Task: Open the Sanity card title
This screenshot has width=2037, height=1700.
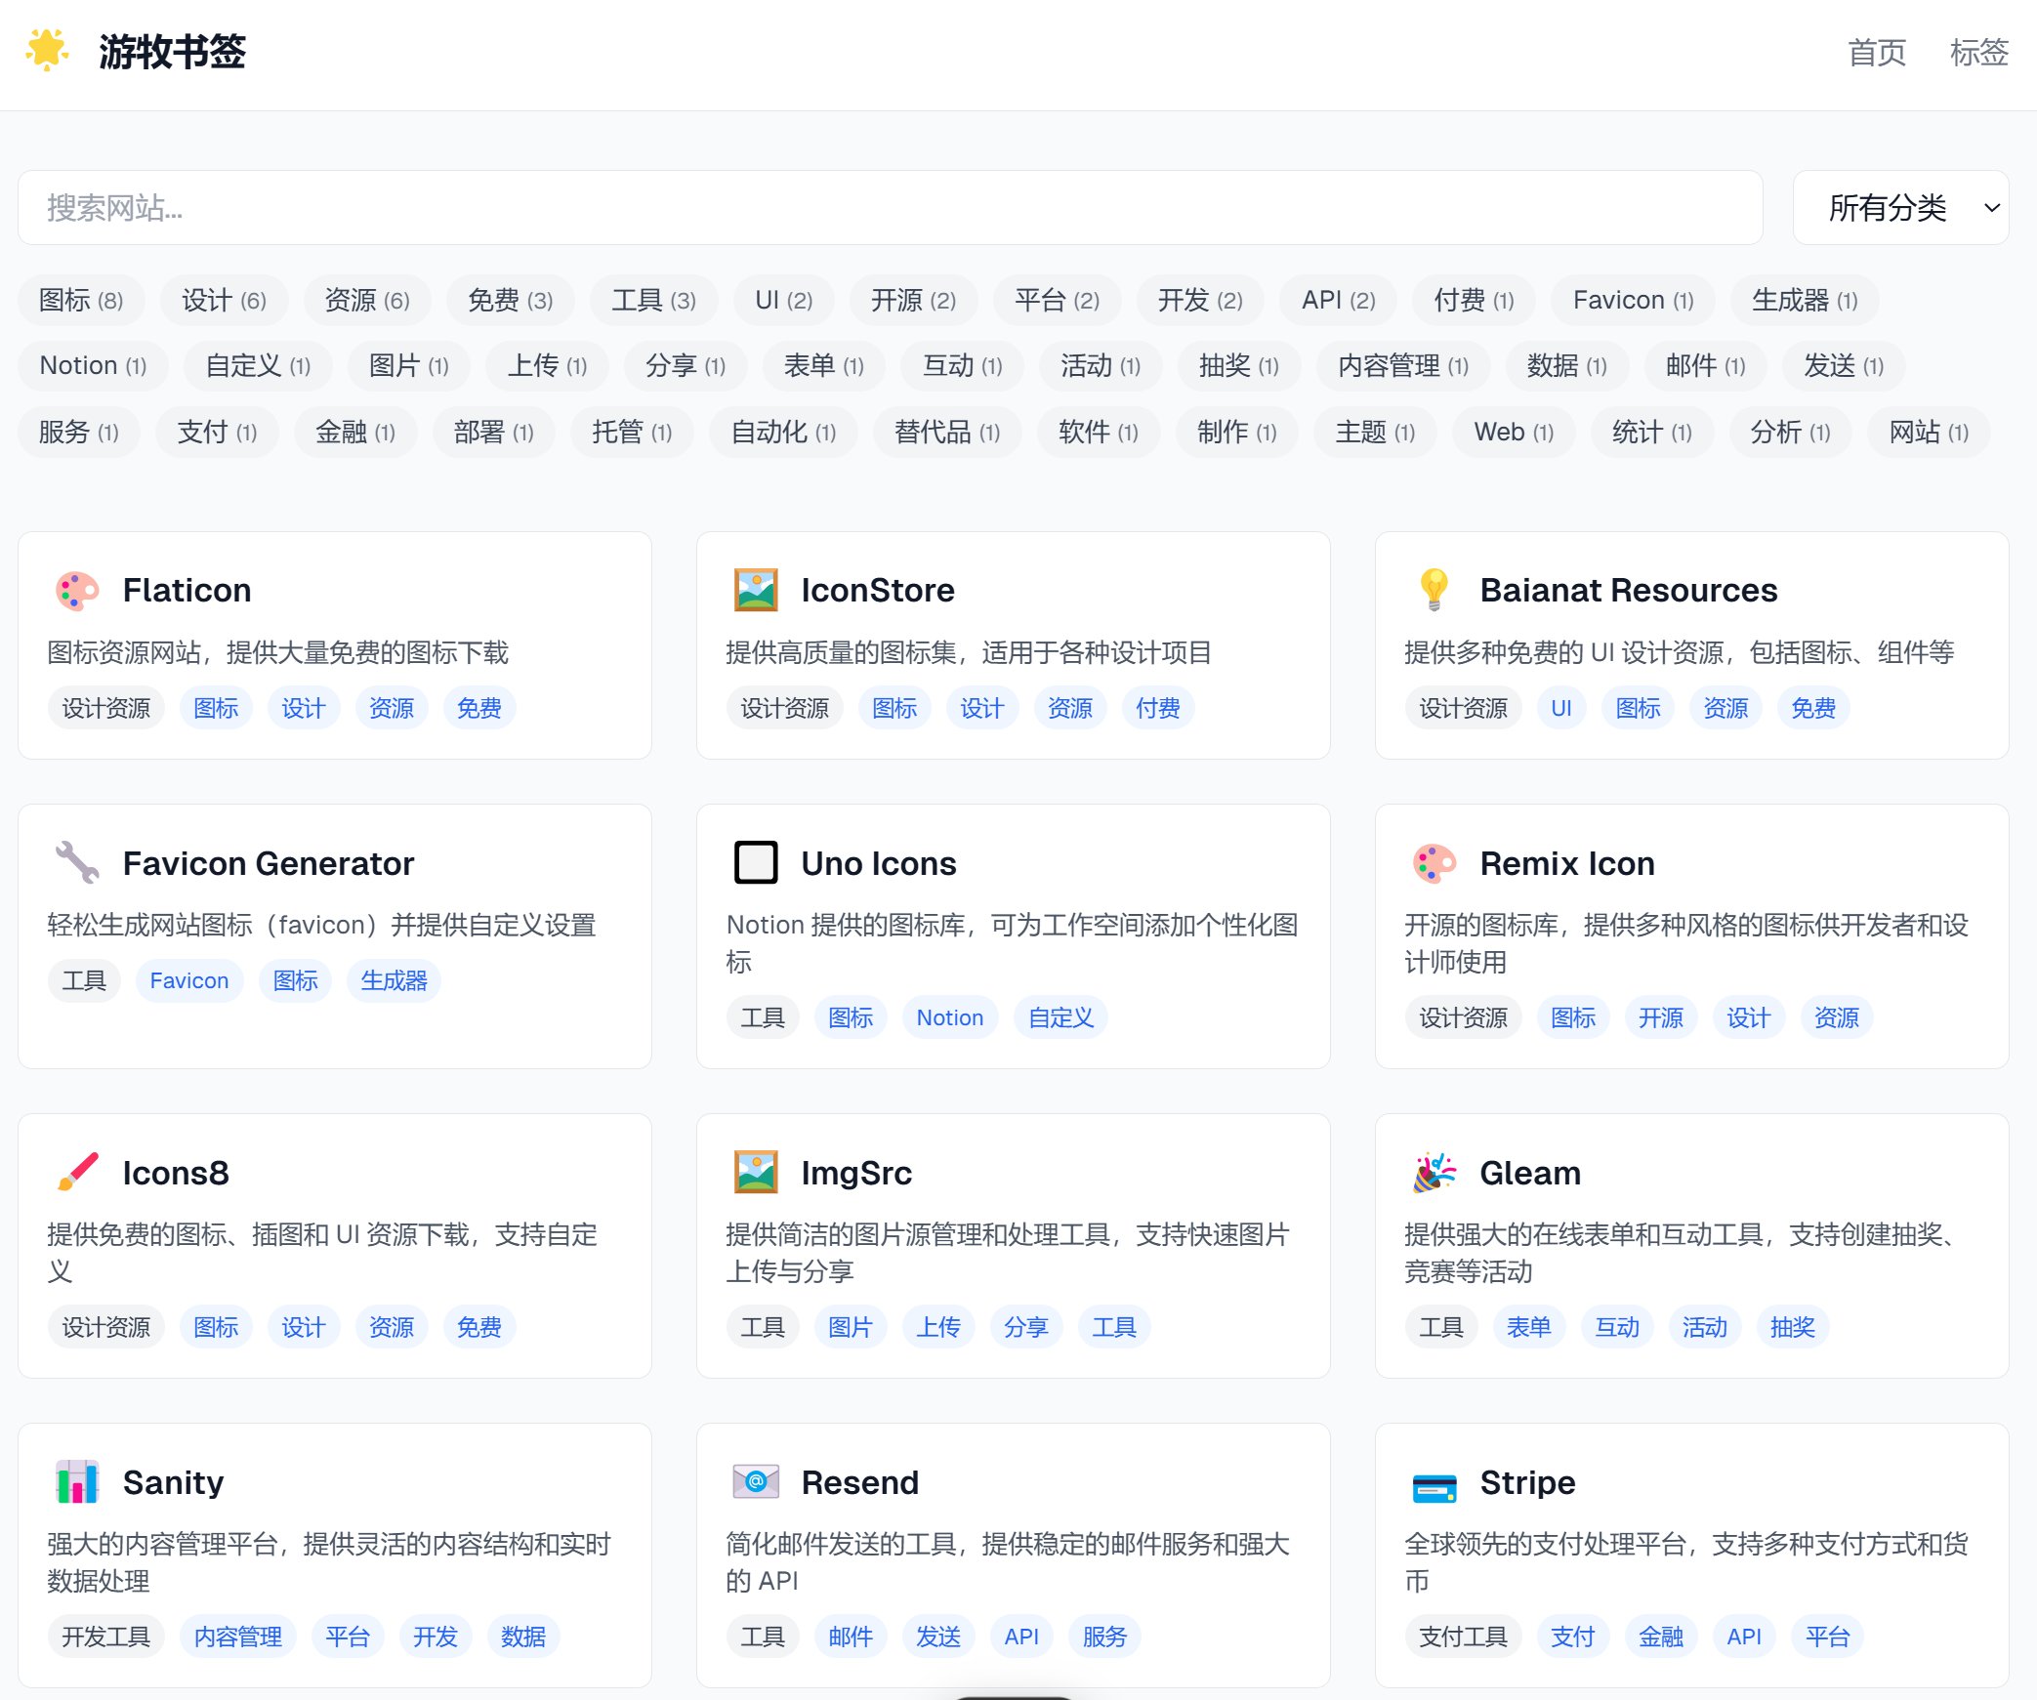Action: tap(173, 1482)
